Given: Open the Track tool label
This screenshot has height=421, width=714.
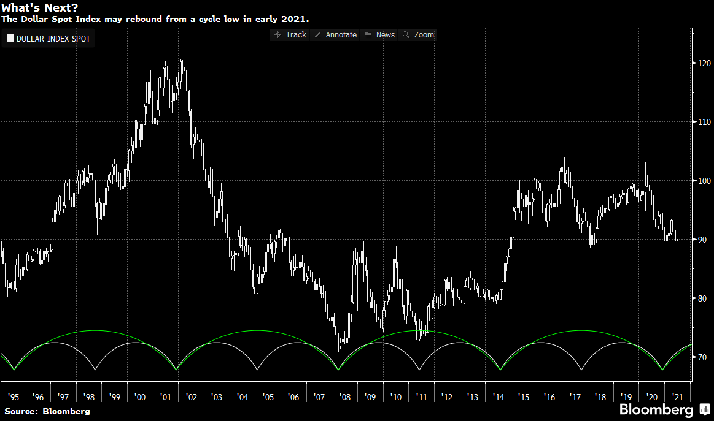Looking at the screenshot, I should (x=296, y=34).
